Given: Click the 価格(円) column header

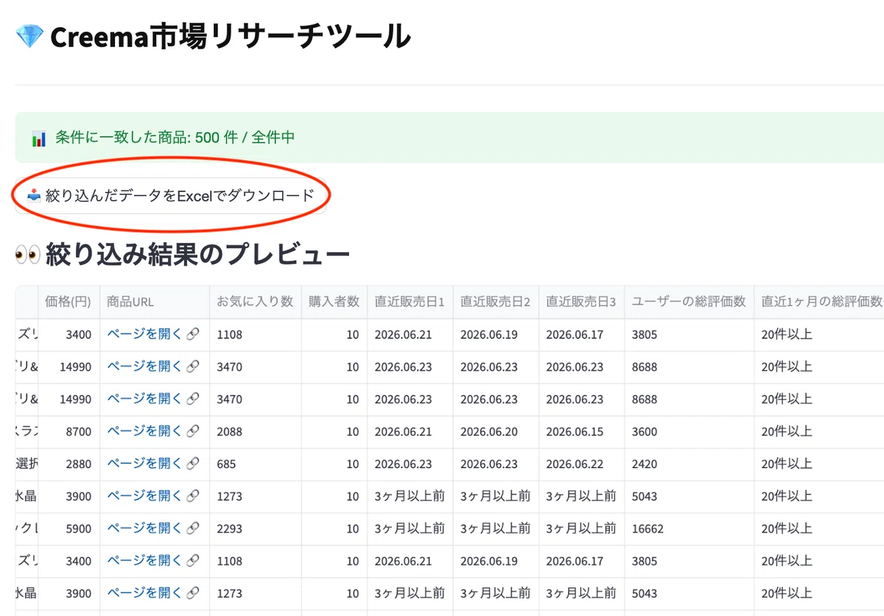Looking at the screenshot, I should click(68, 302).
